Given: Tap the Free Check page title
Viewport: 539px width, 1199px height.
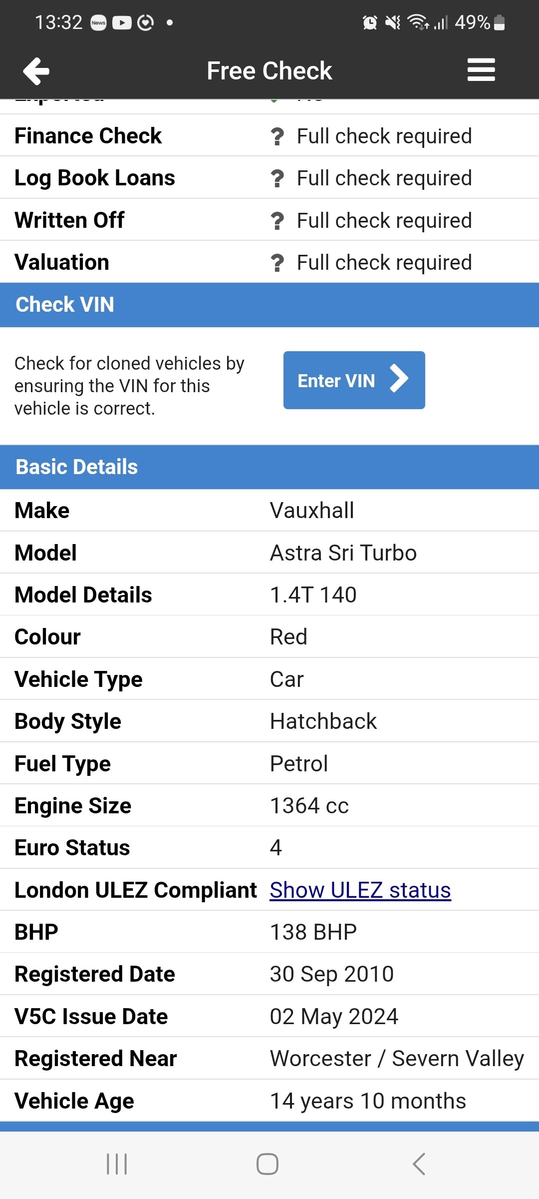Looking at the screenshot, I should pos(269,71).
